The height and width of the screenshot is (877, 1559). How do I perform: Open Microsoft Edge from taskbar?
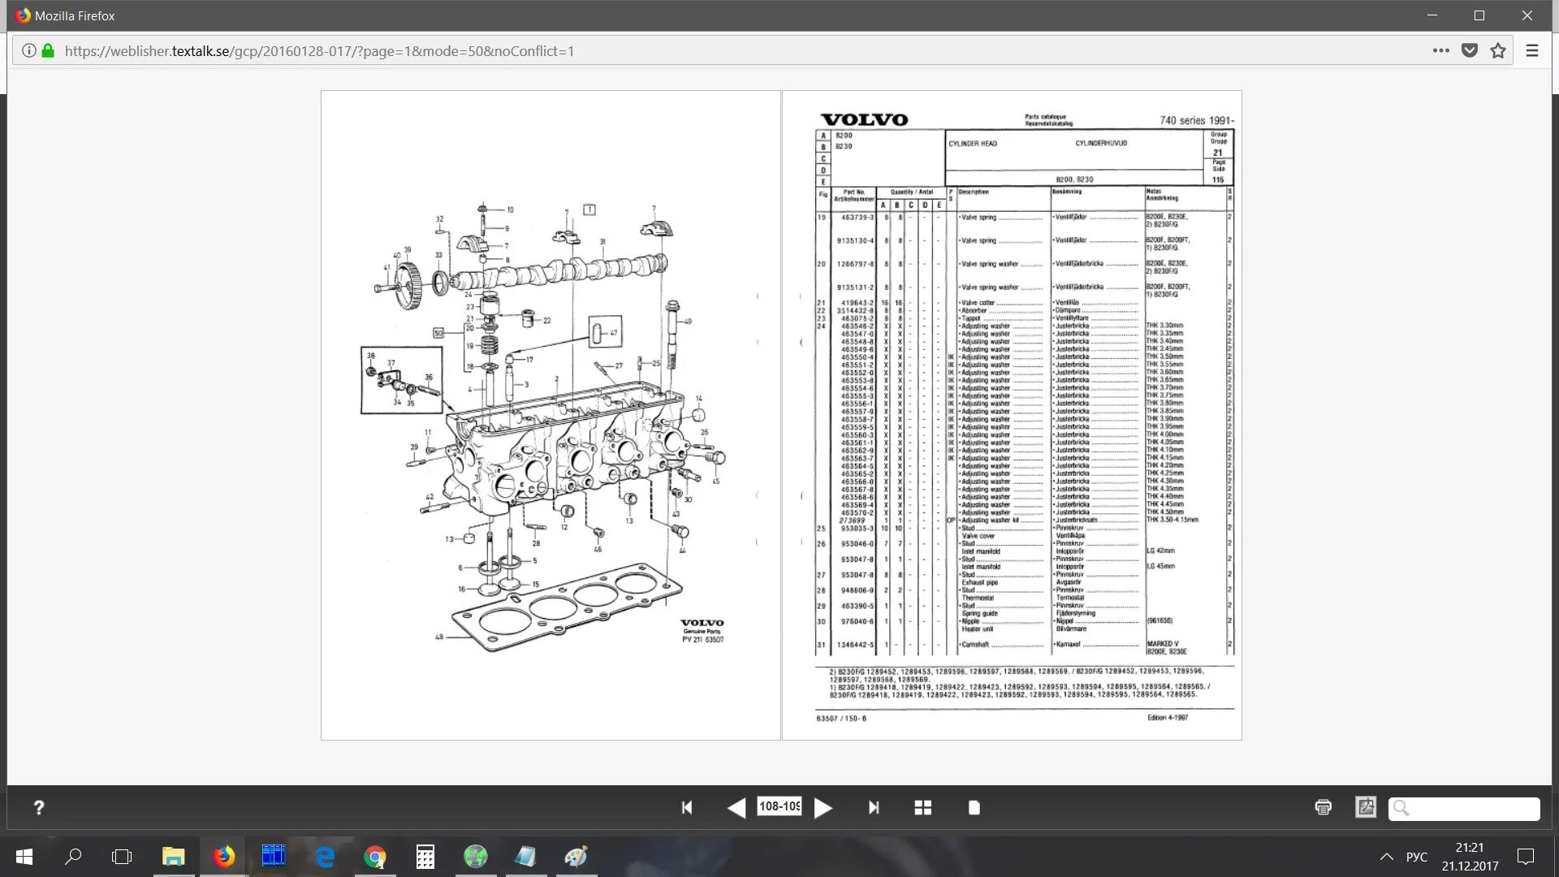tap(325, 857)
